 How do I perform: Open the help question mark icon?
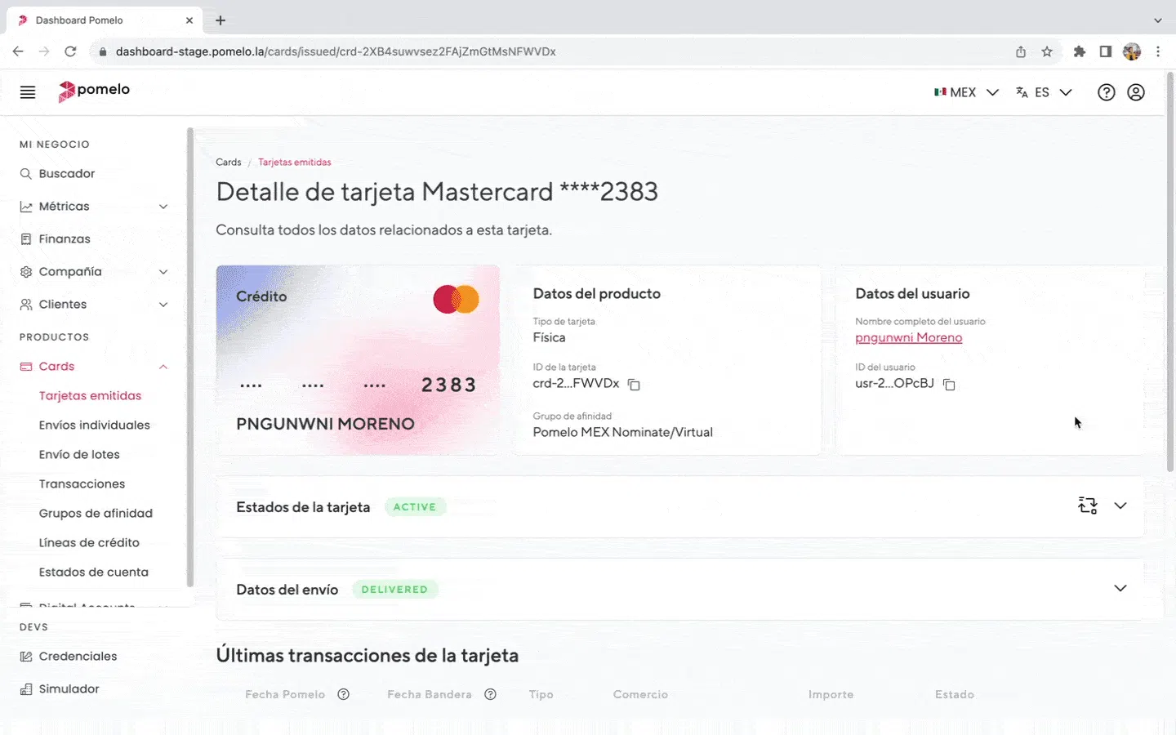pyautogui.click(x=1106, y=92)
